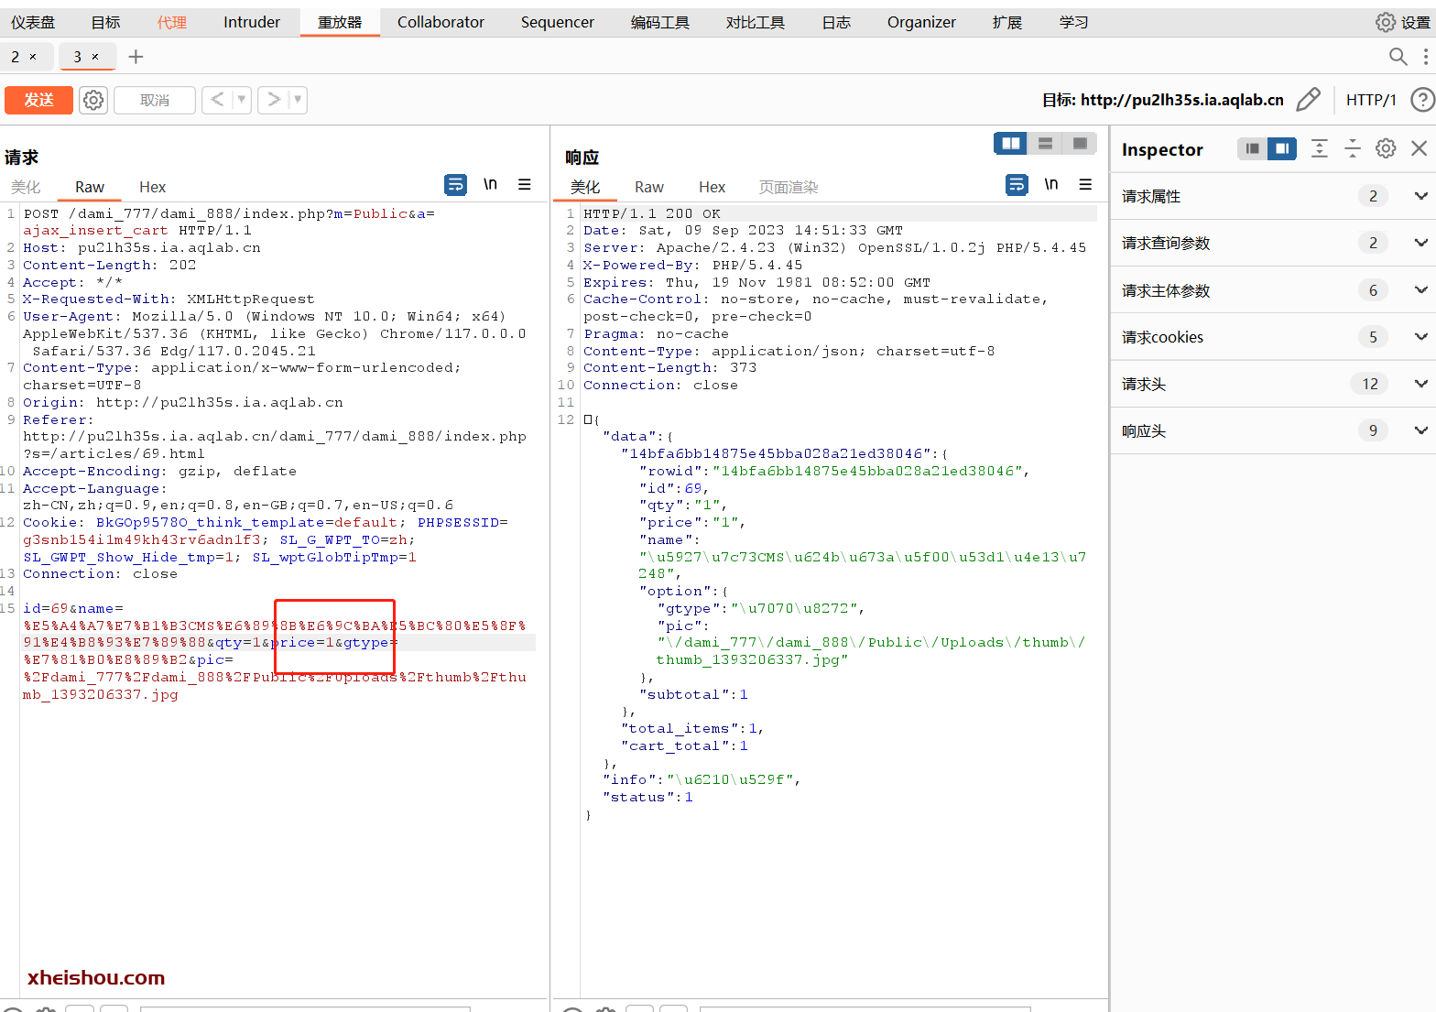
Task: Select combined tabbed layout
Action: [x=1080, y=144]
